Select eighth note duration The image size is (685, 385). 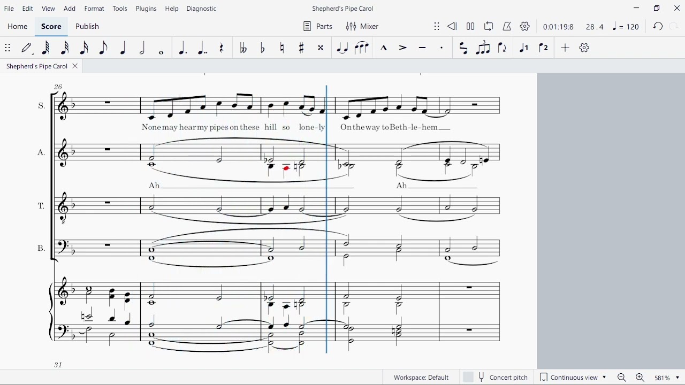click(103, 48)
